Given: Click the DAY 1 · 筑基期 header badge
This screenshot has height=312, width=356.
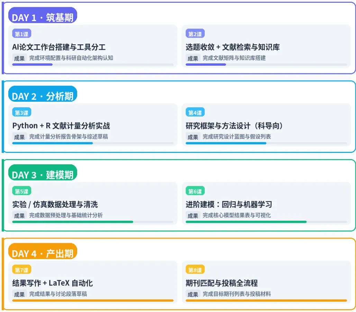Looking at the screenshot, I should click(43, 15).
